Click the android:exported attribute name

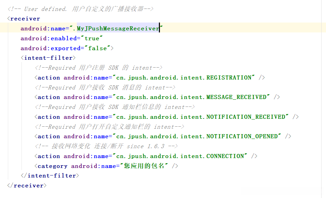click(x=51, y=48)
